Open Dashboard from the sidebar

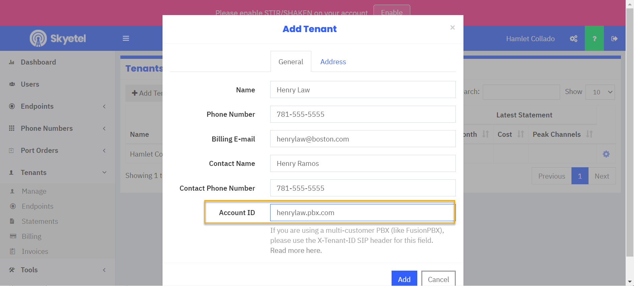[38, 62]
